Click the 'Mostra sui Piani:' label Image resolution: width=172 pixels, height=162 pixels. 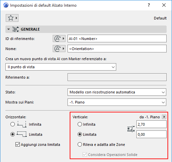tap(19, 102)
